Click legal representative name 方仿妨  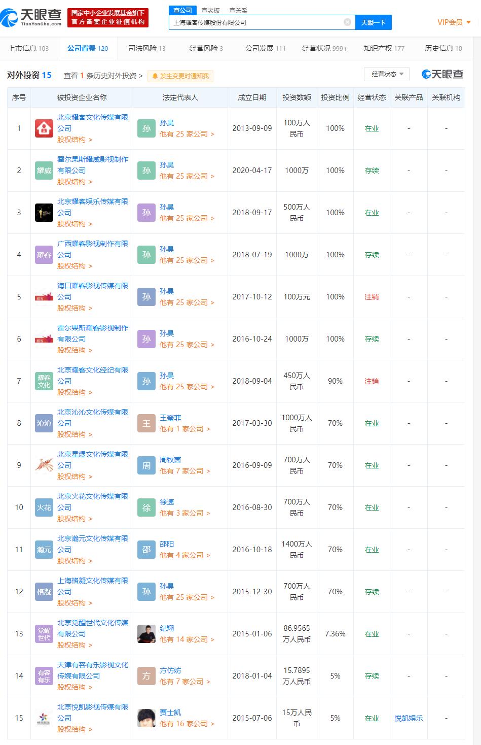click(170, 670)
